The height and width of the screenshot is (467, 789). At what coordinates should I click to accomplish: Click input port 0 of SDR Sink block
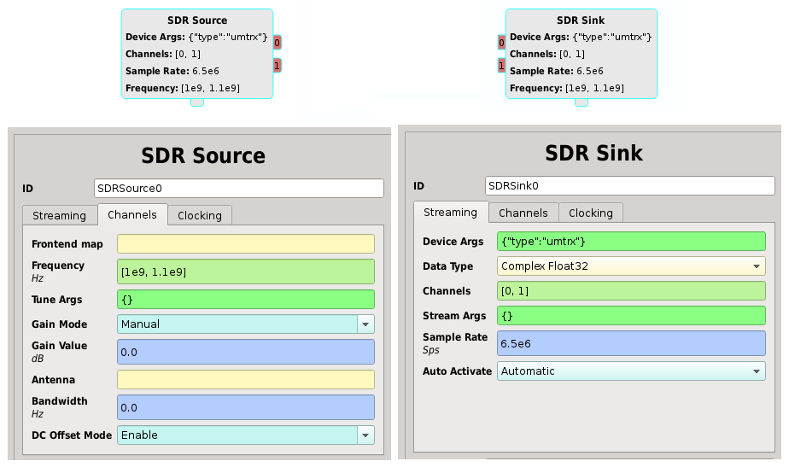[501, 43]
